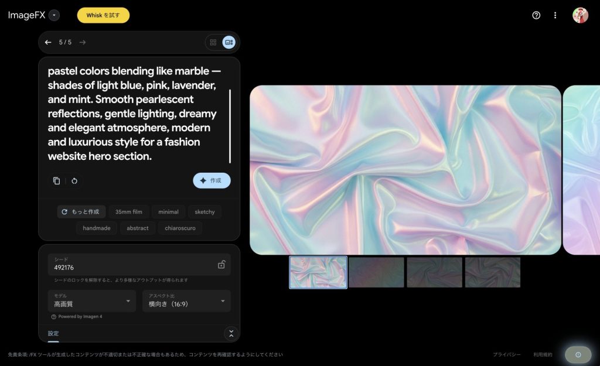This screenshot has width=600, height=366.
Task: Open the アスペクト比 横向き dropdown
Action: coord(186,301)
